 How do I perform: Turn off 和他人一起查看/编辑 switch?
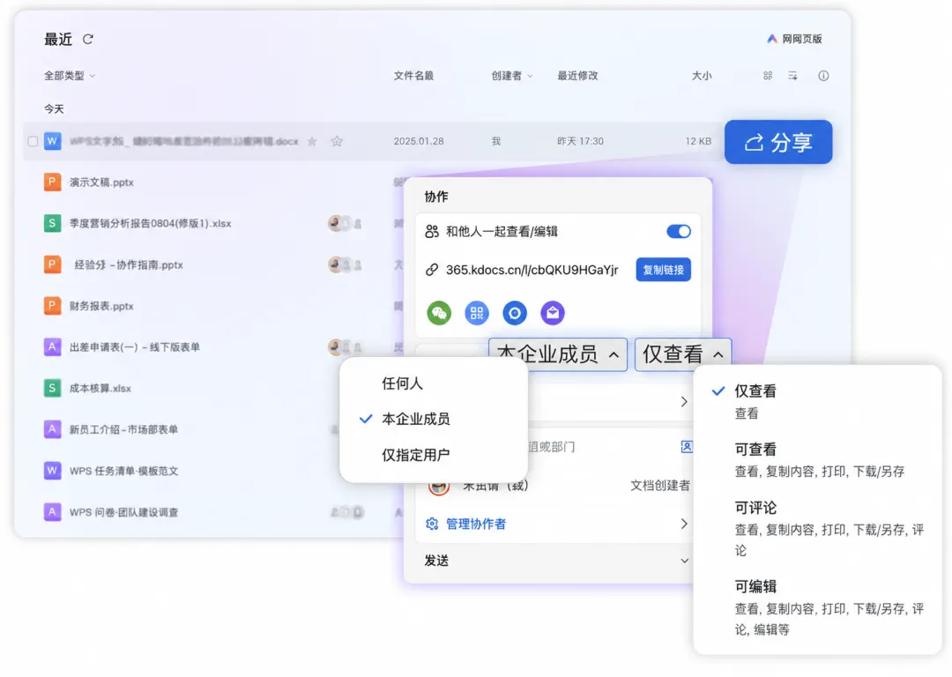click(x=678, y=231)
